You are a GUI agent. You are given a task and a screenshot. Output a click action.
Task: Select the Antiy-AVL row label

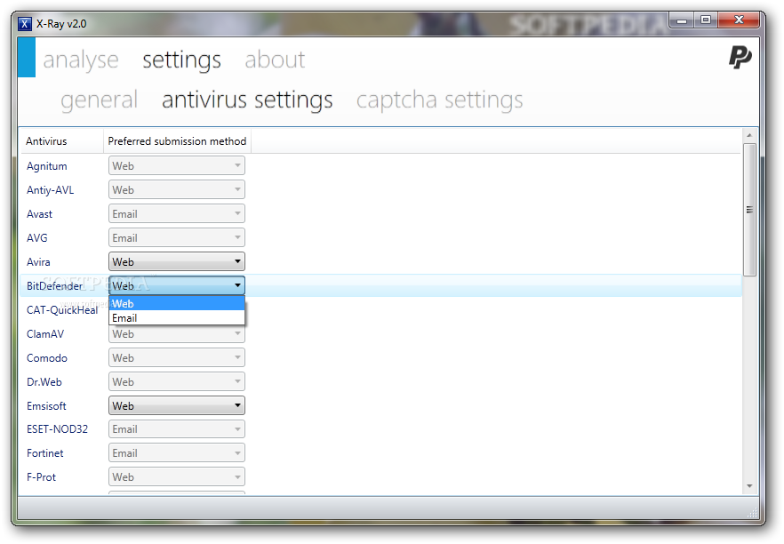[50, 190]
